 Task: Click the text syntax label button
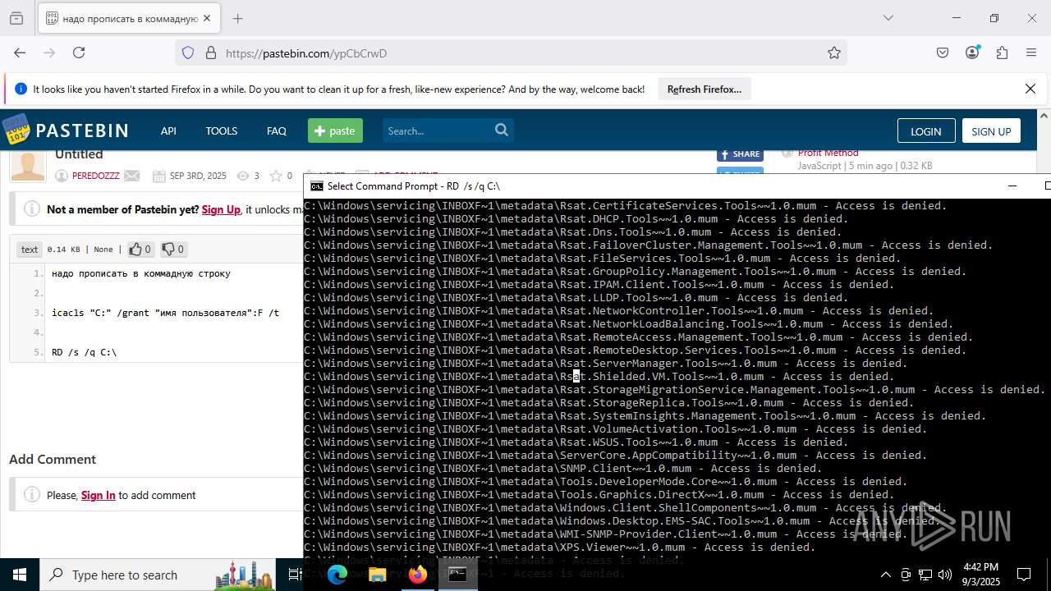30,249
